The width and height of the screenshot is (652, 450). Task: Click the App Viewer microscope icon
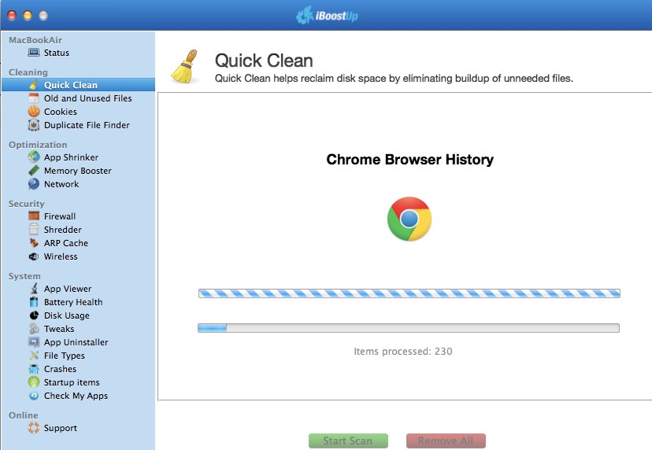click(34, 289)
